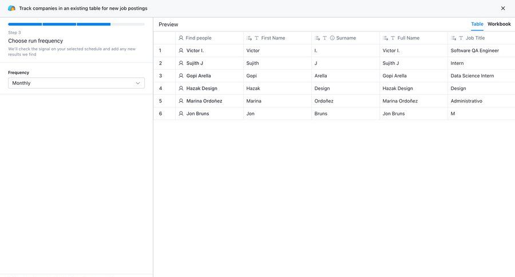Screen dimensions: 515x277
Task: Click the First Name column header
Action: [277, 38]
